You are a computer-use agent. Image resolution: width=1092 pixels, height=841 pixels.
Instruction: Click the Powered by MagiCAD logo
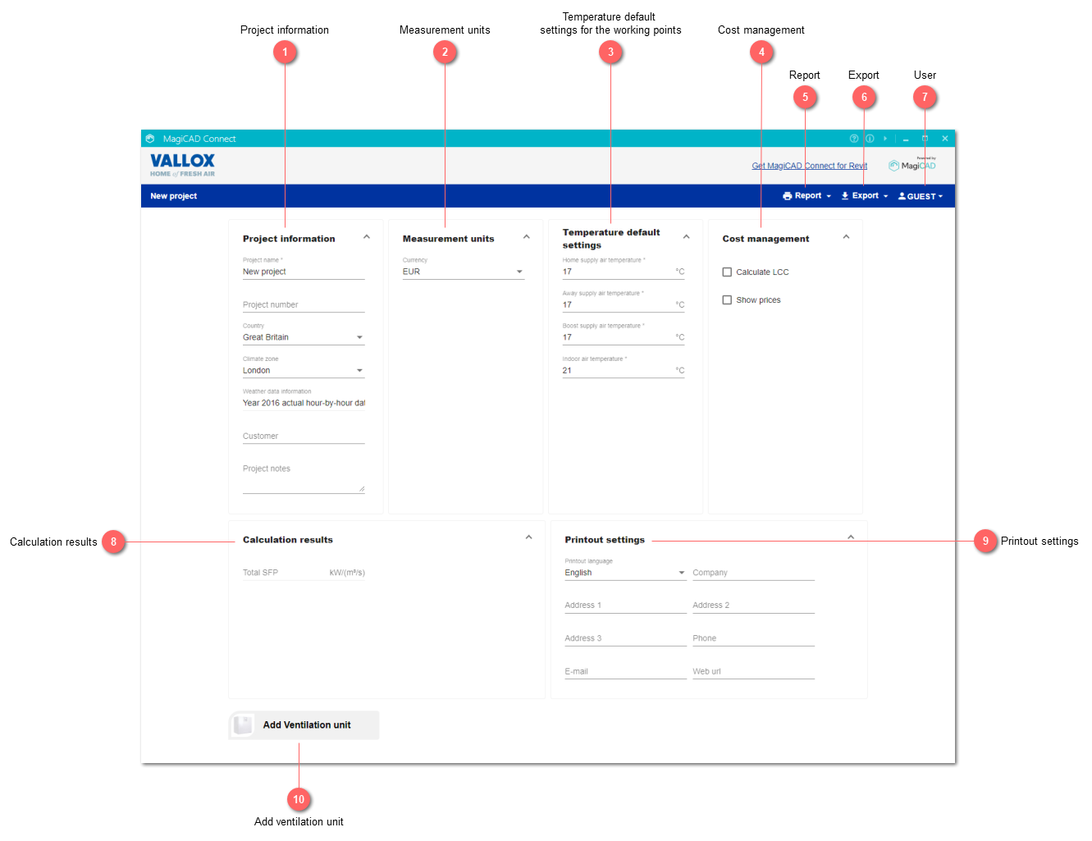pos(912,164)
